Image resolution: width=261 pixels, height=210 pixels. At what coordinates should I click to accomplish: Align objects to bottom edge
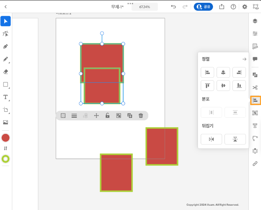click(239, 86)
